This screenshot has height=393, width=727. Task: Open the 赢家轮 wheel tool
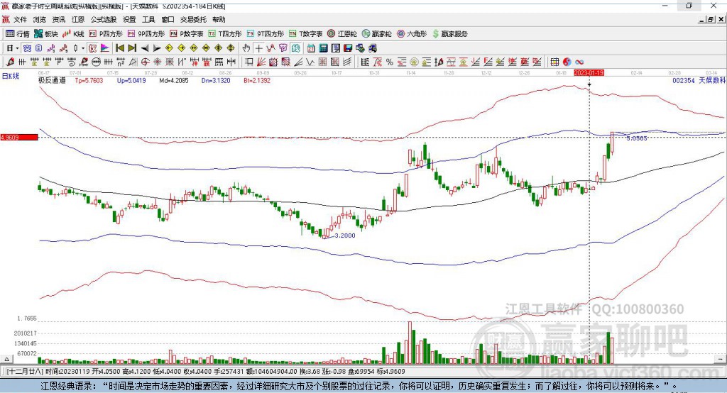click(x=376, y=34)
